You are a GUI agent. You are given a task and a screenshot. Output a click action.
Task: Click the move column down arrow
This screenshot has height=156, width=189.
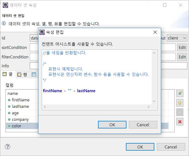[x=180, y=112]
